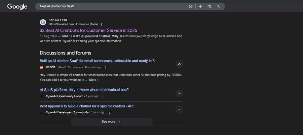303x135 pixels.
Task: Expand the Best approach chatbot discussion
Action: [x=179, y=109]
